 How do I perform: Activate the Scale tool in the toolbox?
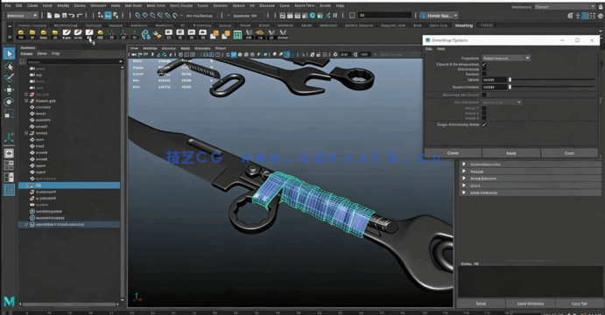tap(9, 114)
